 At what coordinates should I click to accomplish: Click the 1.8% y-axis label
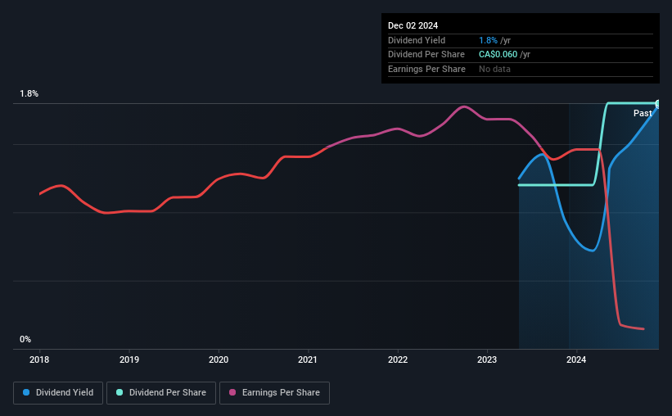(29, 93)
